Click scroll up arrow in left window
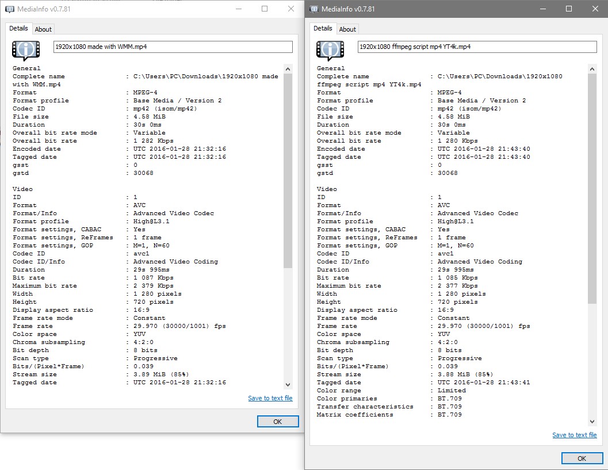Viewport: 608px width, 470px height. (288, 69)
